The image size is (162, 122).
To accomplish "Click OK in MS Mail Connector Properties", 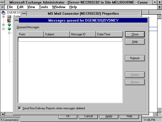I will click(68, 117).
